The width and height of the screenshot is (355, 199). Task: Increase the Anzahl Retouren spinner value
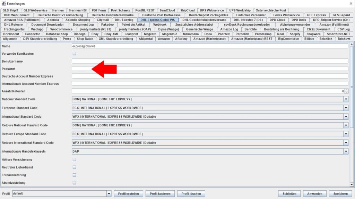click(x=346, y=90)
